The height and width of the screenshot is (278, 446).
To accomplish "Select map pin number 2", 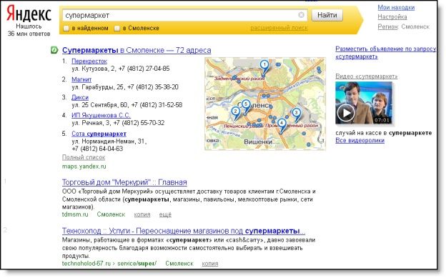I will [236, 113].
